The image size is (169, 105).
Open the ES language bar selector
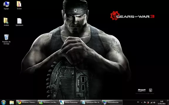(138, 102)
